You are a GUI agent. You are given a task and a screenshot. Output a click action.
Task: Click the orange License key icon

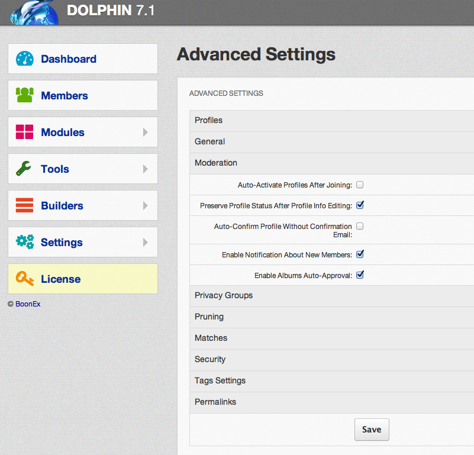(x=25, y=279)
